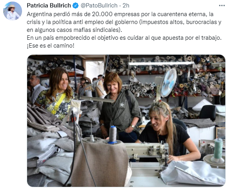This screenshot has width=230, height=190.
Task: Click the tweet line mentioning 20.000 empresas
Action: (120, 14)
